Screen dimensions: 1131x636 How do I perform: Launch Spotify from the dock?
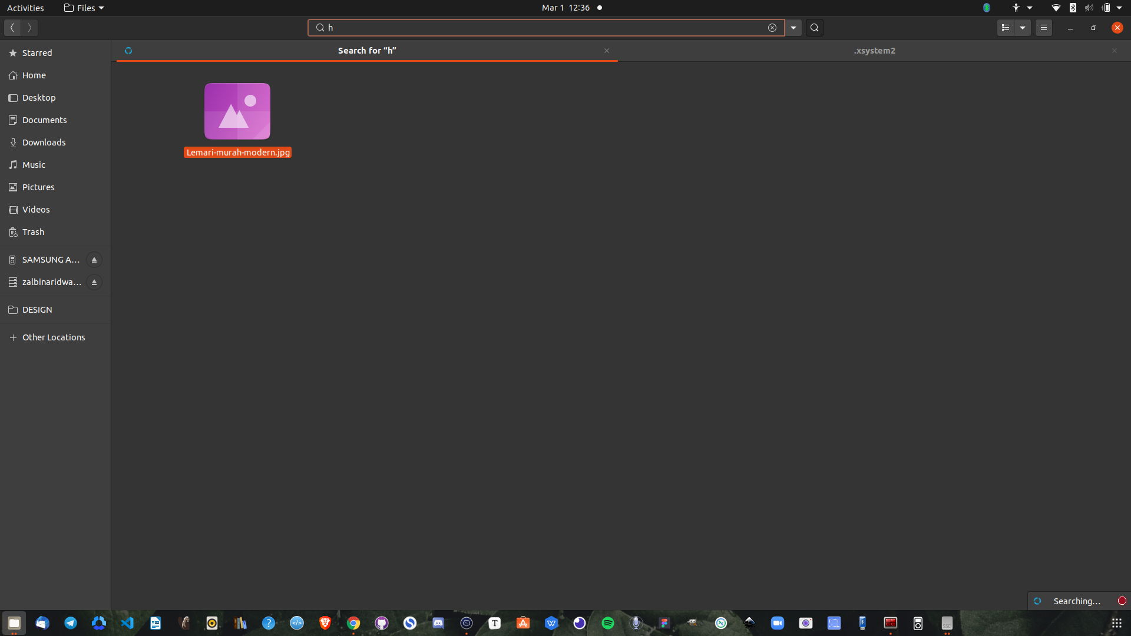tap(608, 623)
